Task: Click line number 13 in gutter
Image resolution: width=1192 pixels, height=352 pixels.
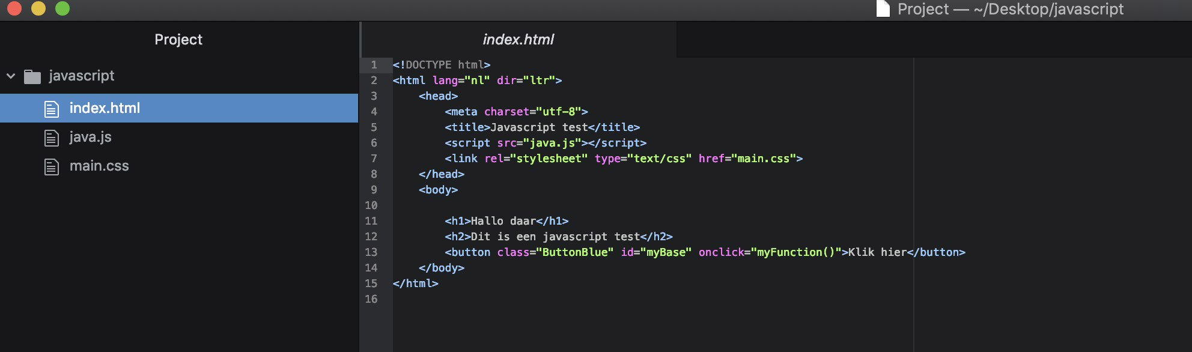Action: pos(371,252)
